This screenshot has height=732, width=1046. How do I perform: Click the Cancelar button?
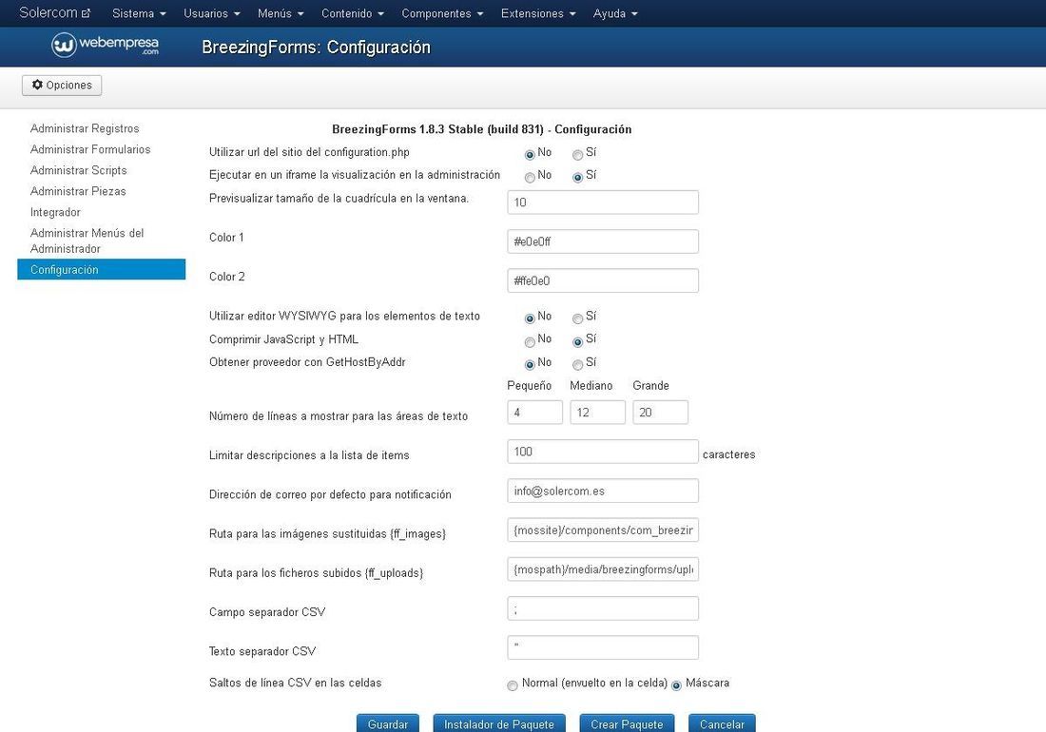(722, 723)
